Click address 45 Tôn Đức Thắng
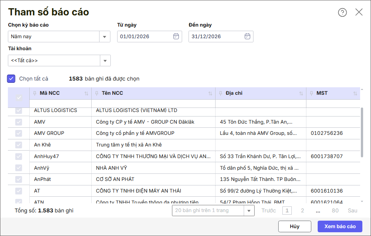 (256, 122)
